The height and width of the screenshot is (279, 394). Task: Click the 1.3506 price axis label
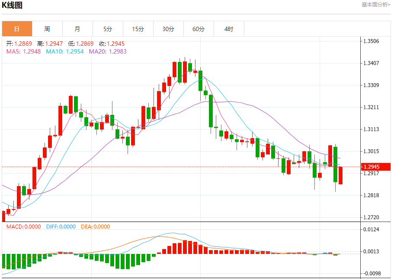pyautogui.click(x=371, y=41)
